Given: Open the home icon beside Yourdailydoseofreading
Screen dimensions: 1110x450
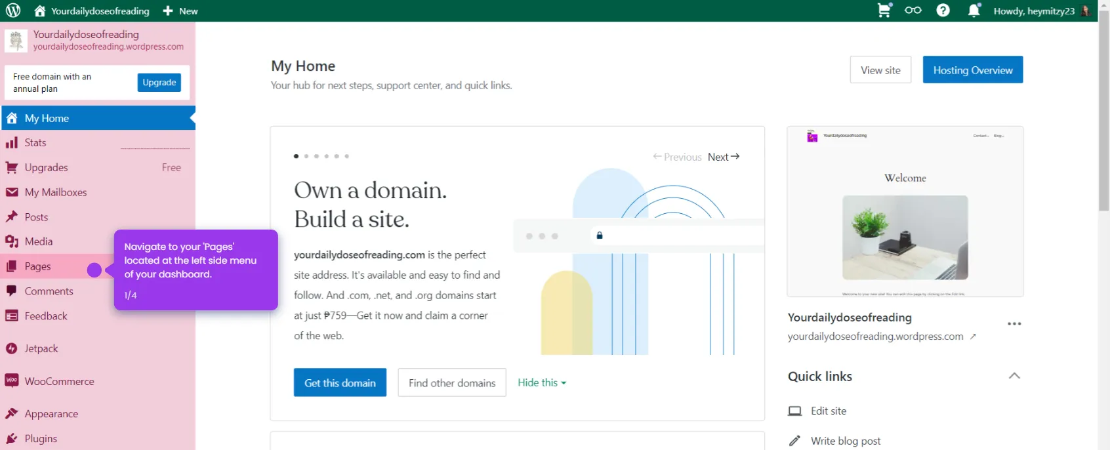Looking at the screenshot, I should pyautogui.click(x=40, y=10).
